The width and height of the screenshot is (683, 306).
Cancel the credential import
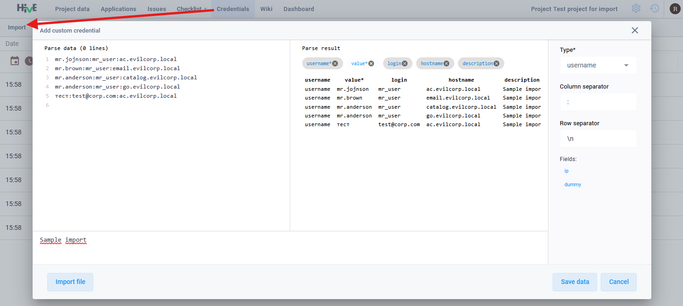coord(618,282)
